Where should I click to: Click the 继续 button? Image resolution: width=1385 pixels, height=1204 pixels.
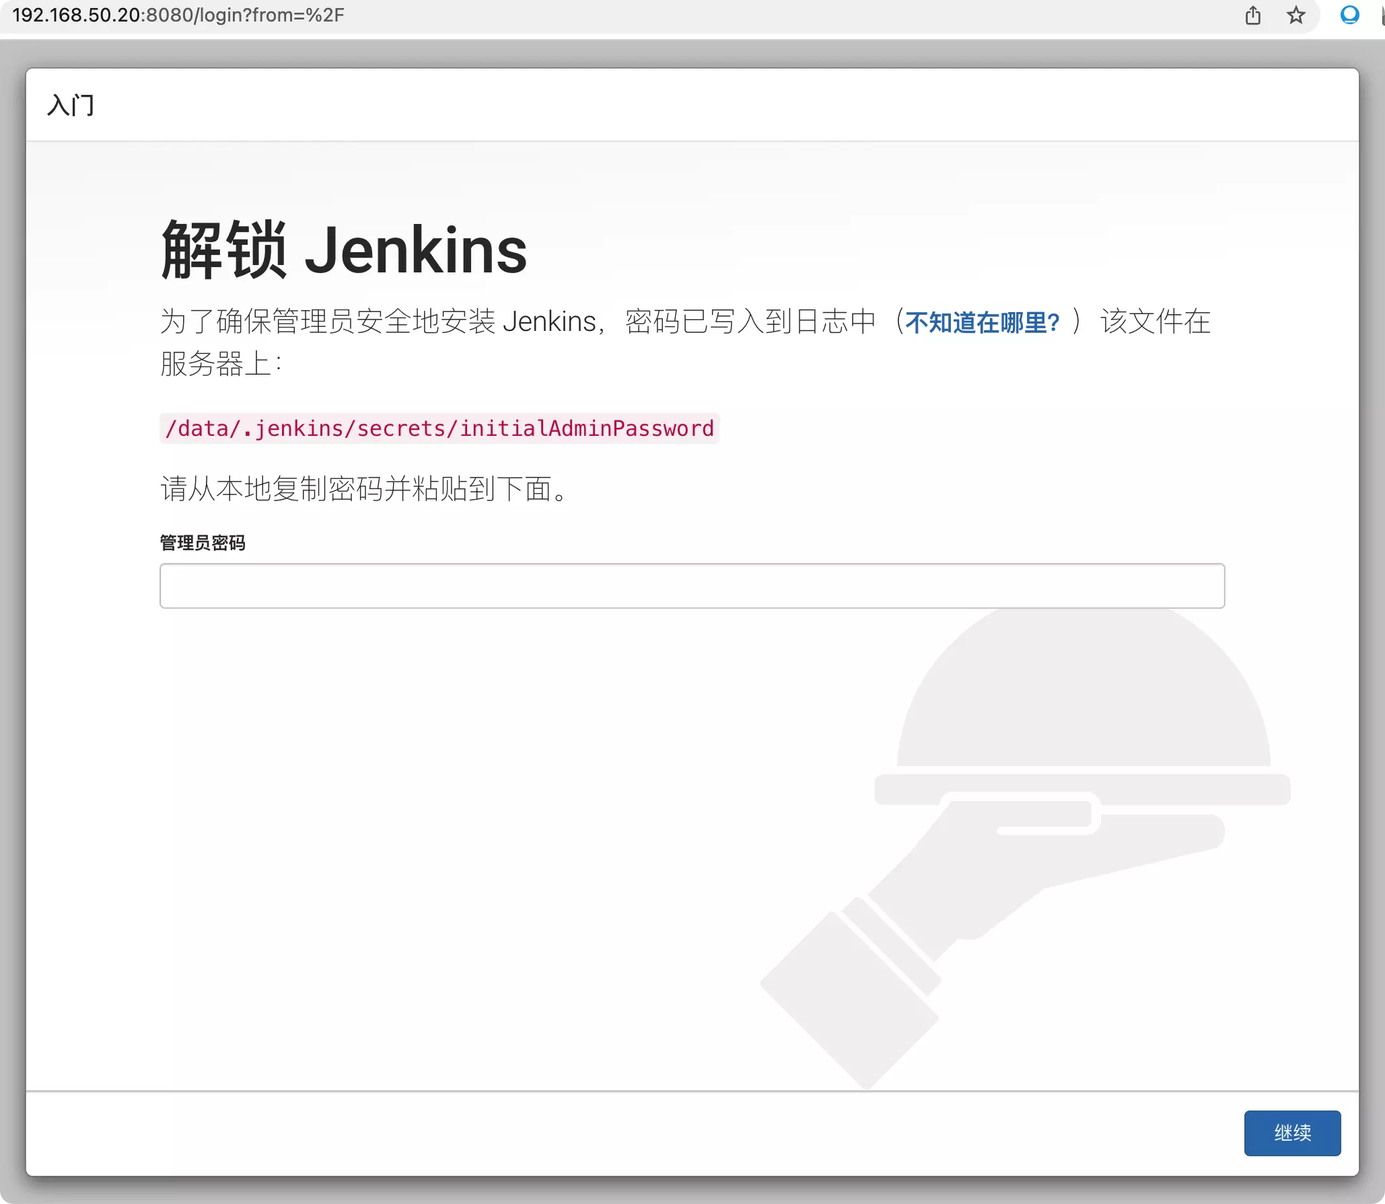click(1292, 1133)
